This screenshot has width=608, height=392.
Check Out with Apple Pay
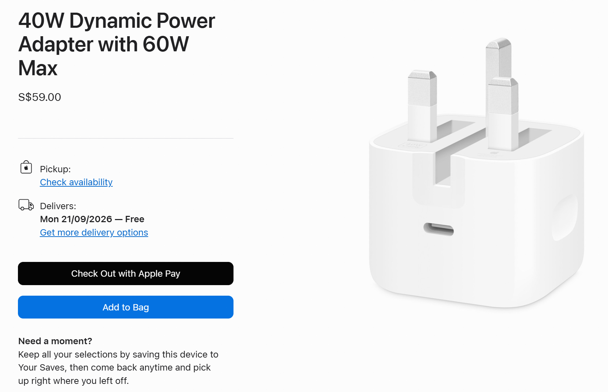coord(126,274)
